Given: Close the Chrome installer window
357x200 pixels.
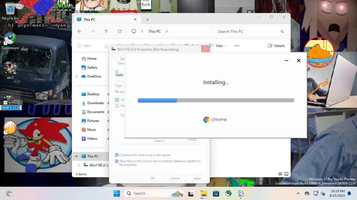Looking at the screenshot, I should pyautogui.click(x=299, y=61).
